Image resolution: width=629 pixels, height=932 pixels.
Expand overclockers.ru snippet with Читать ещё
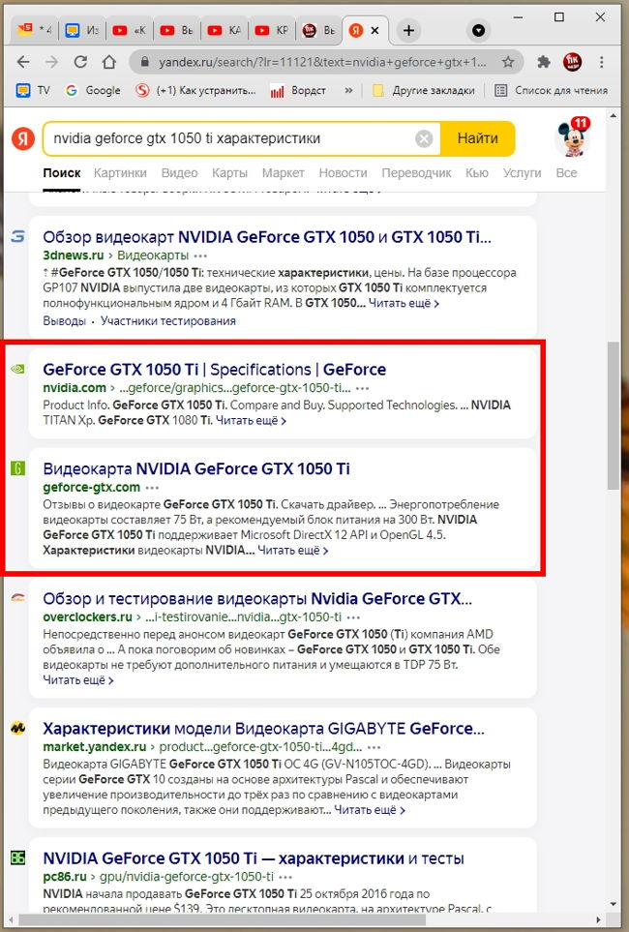[x=77, y=680]
